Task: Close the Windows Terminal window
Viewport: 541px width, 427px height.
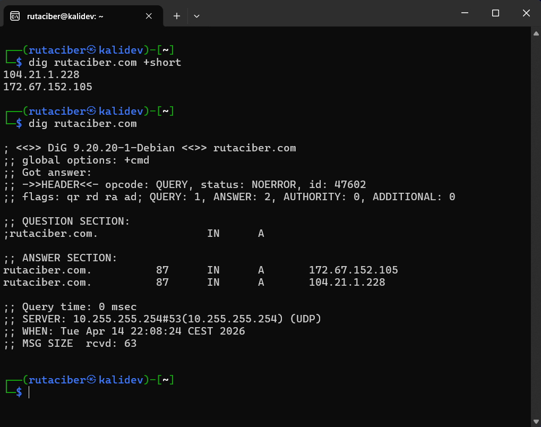Action: point(526,13)
